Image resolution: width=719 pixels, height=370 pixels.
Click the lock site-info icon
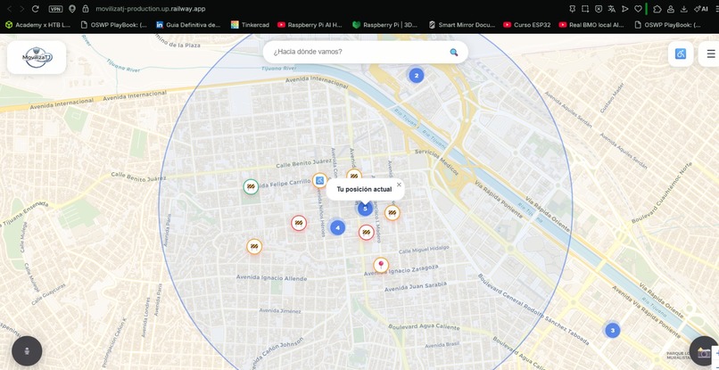tap(86, 9)
